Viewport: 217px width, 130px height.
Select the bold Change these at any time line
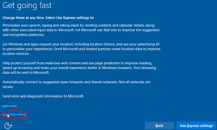49,18
